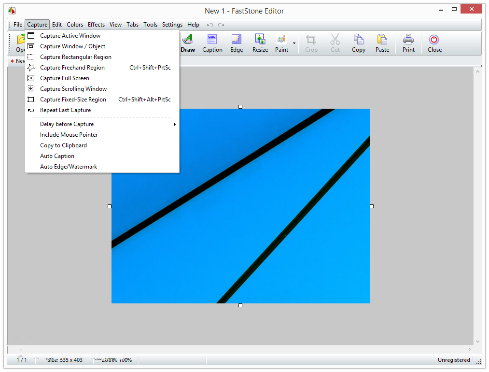This screenshot has height=372, width=489.
Task: Select Capture Scrolling Window entry
Action: tap(73, 89)
